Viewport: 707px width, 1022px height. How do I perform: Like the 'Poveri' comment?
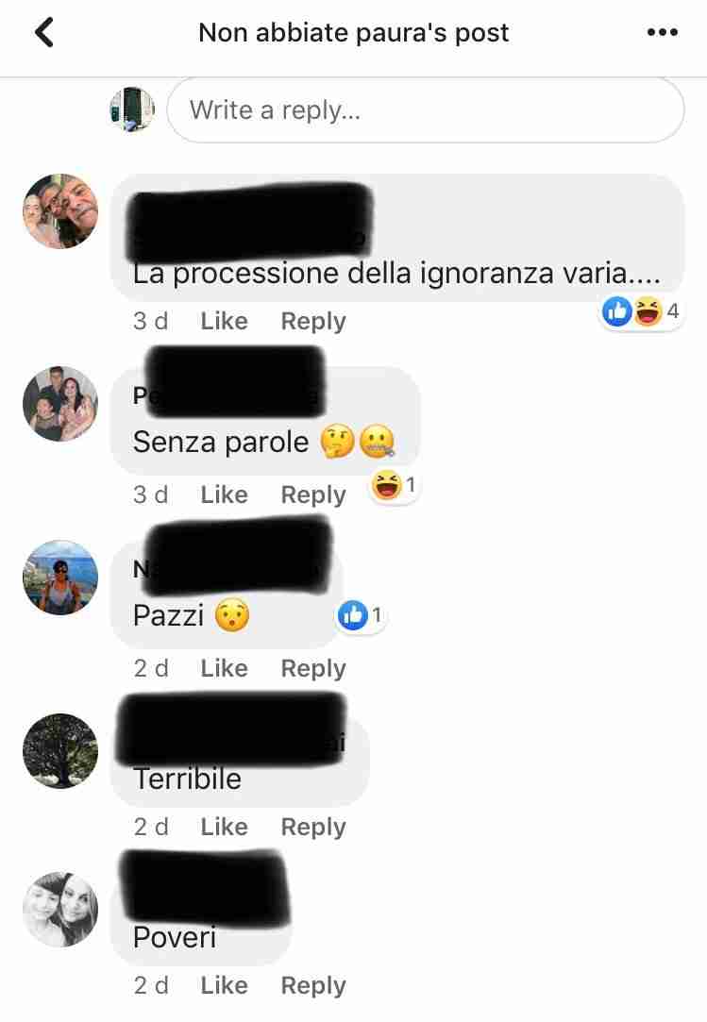pyautogui.click(x=224, y=985)
